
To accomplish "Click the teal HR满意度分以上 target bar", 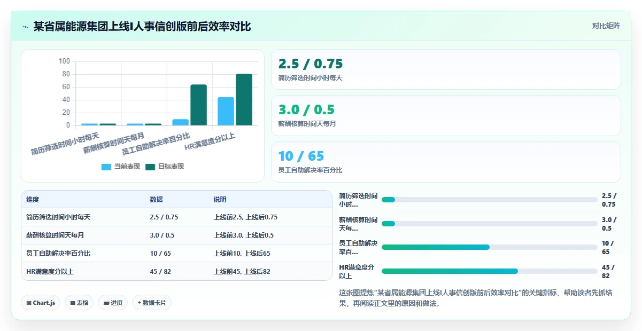I will 244,100.
